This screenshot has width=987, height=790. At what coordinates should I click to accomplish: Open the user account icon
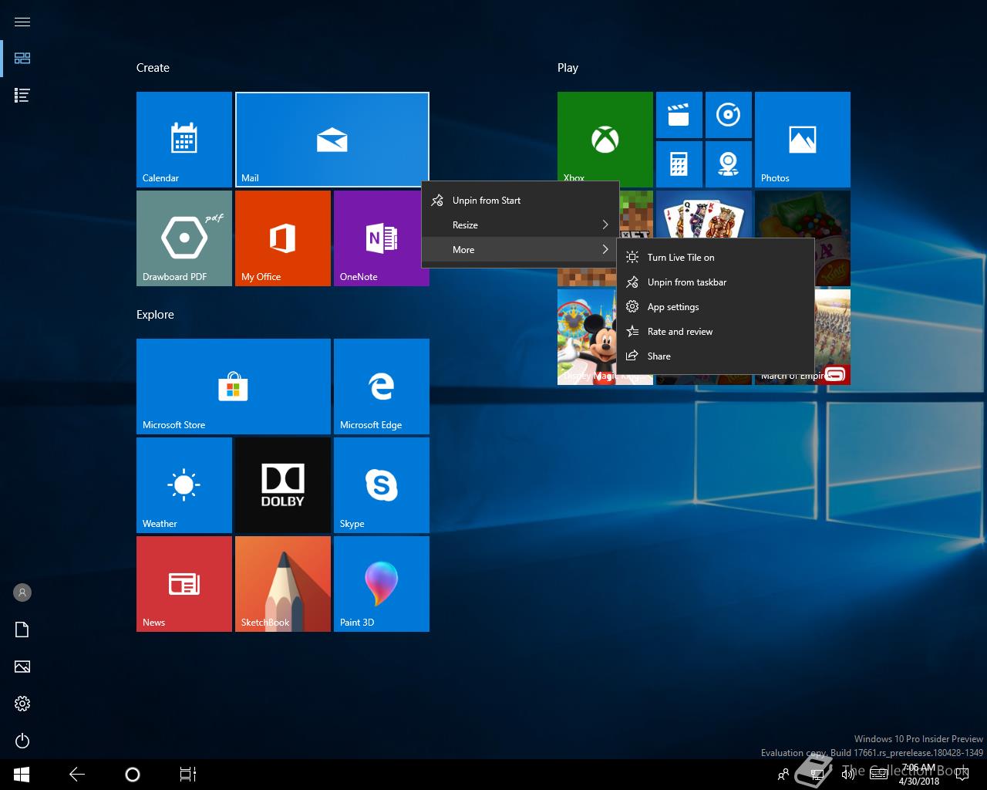coord(22,592)
